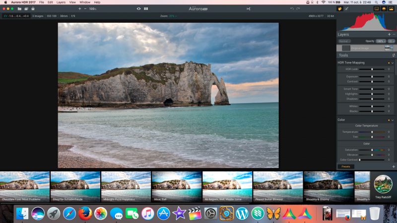
Task: Add a new layer with plus
Action: pyautogui.click(x=389, y=34)
